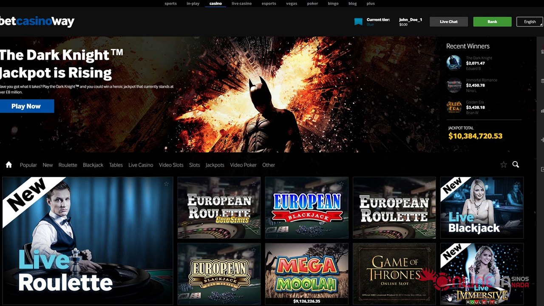The width and height of the screenshot is (544, 306).
Task: Click the blue tier ribbon icon
Action: click(358, 22)
